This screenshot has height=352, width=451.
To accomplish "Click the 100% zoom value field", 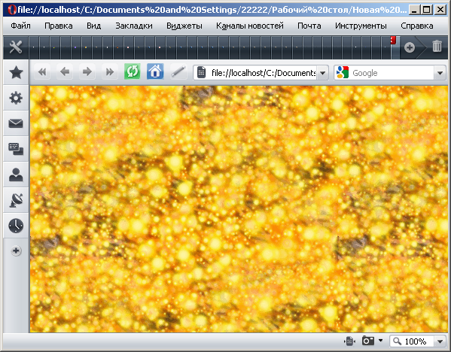I will [x=415, y=341].
